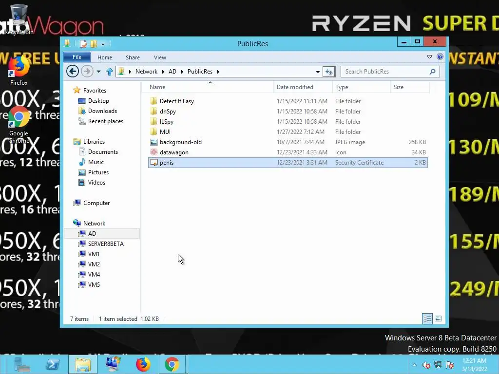Click the Properties quick access icon

point(83,43)
